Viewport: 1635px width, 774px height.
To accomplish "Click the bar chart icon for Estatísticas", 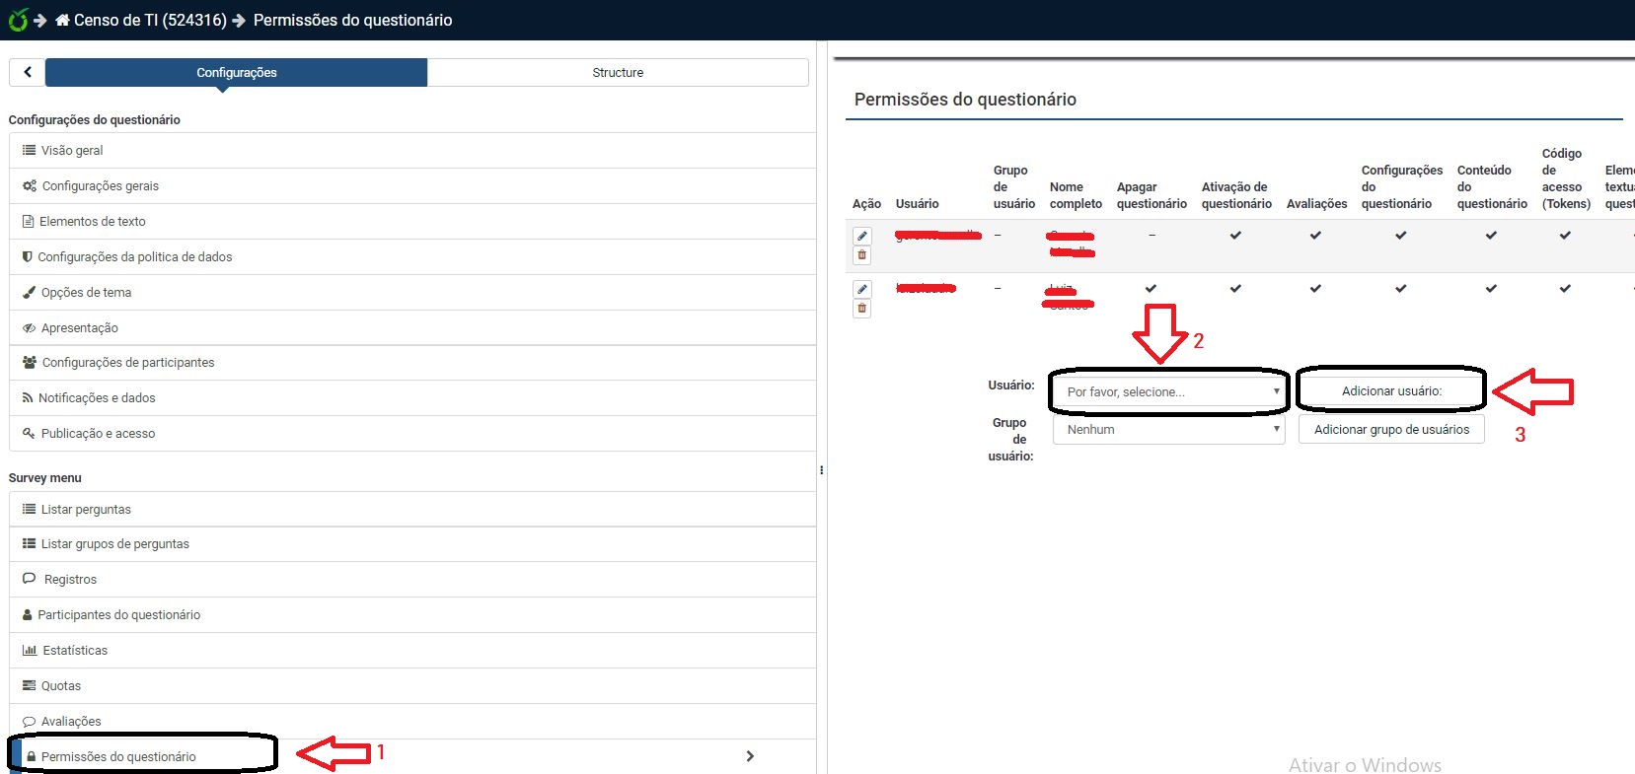I will [30, 650].
